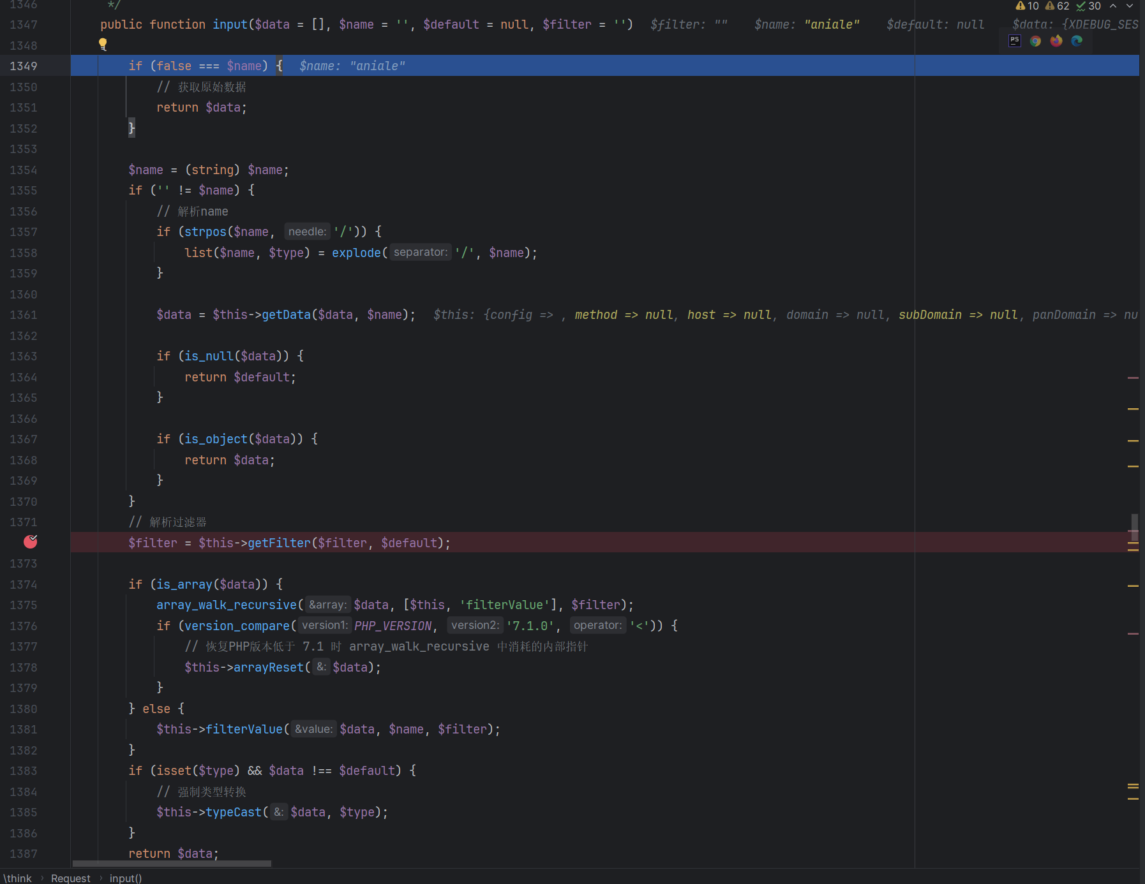Click the '} else {' line
Screen dimensions: 1145x884
156,709
